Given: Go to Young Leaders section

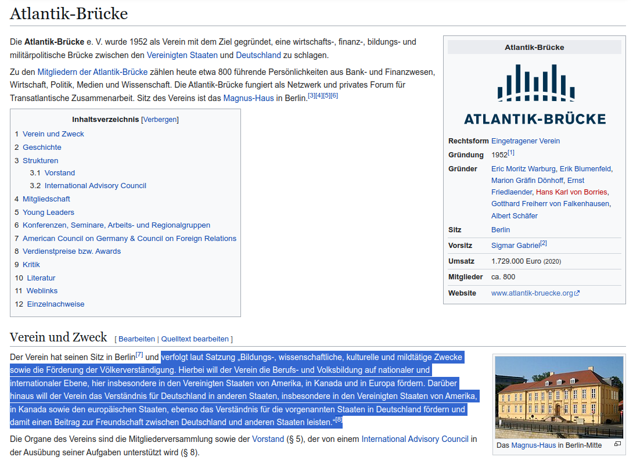Looking at the screenshot, I should (x=48, y=213).
